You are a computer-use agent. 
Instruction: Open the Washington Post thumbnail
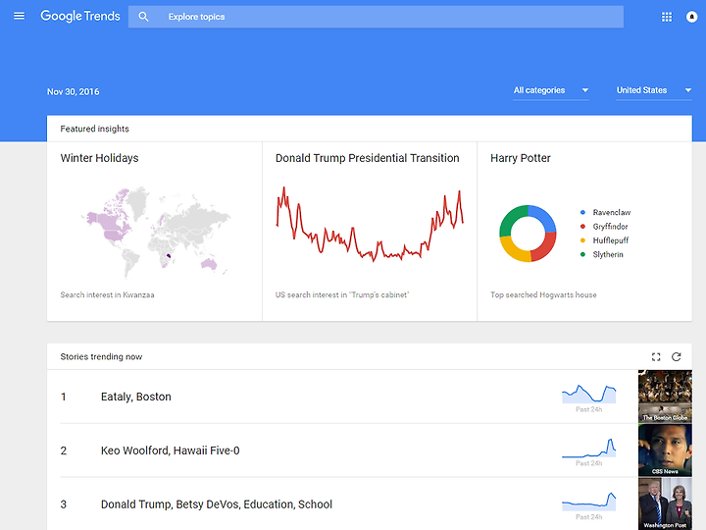[665, 503]
